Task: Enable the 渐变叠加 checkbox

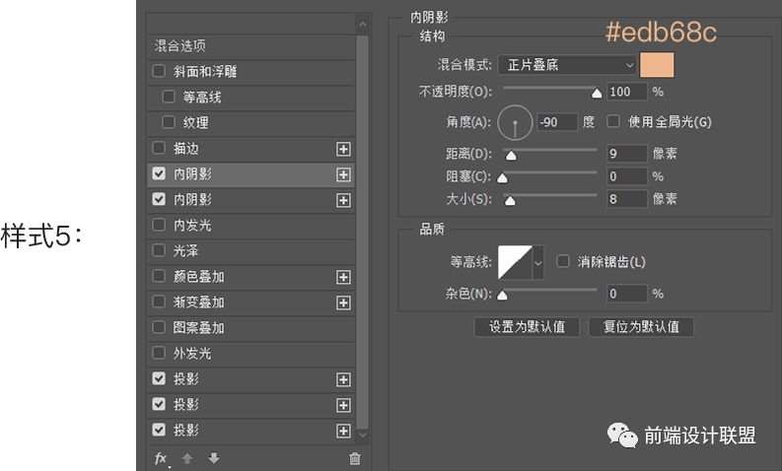Action: [x=159, y=302]
